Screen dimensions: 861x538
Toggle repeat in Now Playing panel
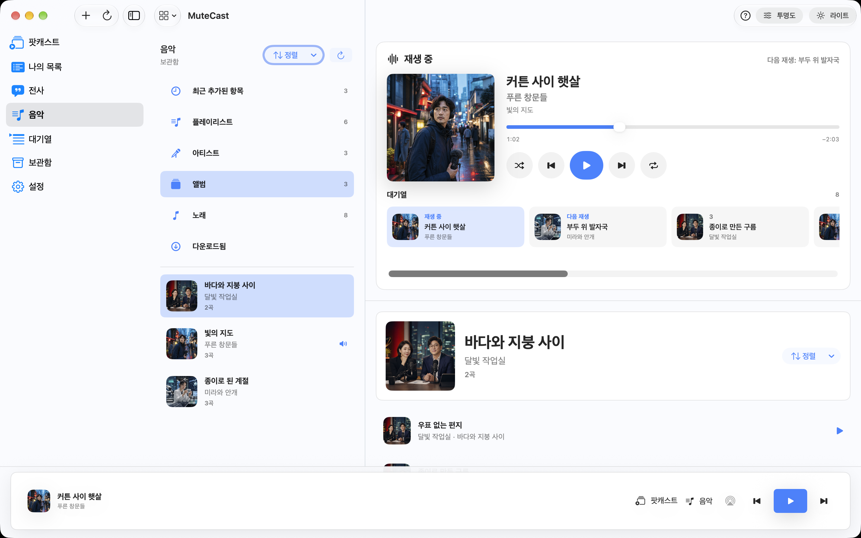(654, 166)
